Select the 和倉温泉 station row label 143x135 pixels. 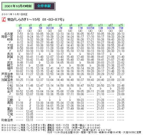pyautogui.click(x=7, y=120)
